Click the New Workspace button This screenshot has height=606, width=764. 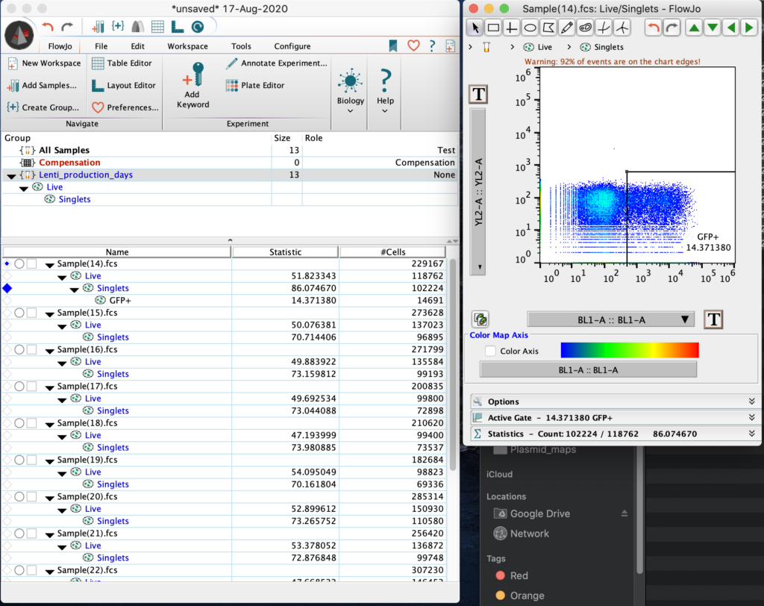pyautogui.click(x=44, y=63)
